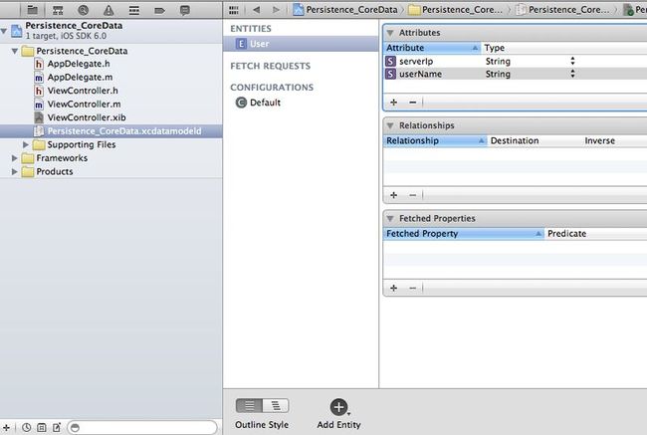This screenshot has height=435, width=647.
Task: Collapse the Attributes section
Action: pos(390,33)
